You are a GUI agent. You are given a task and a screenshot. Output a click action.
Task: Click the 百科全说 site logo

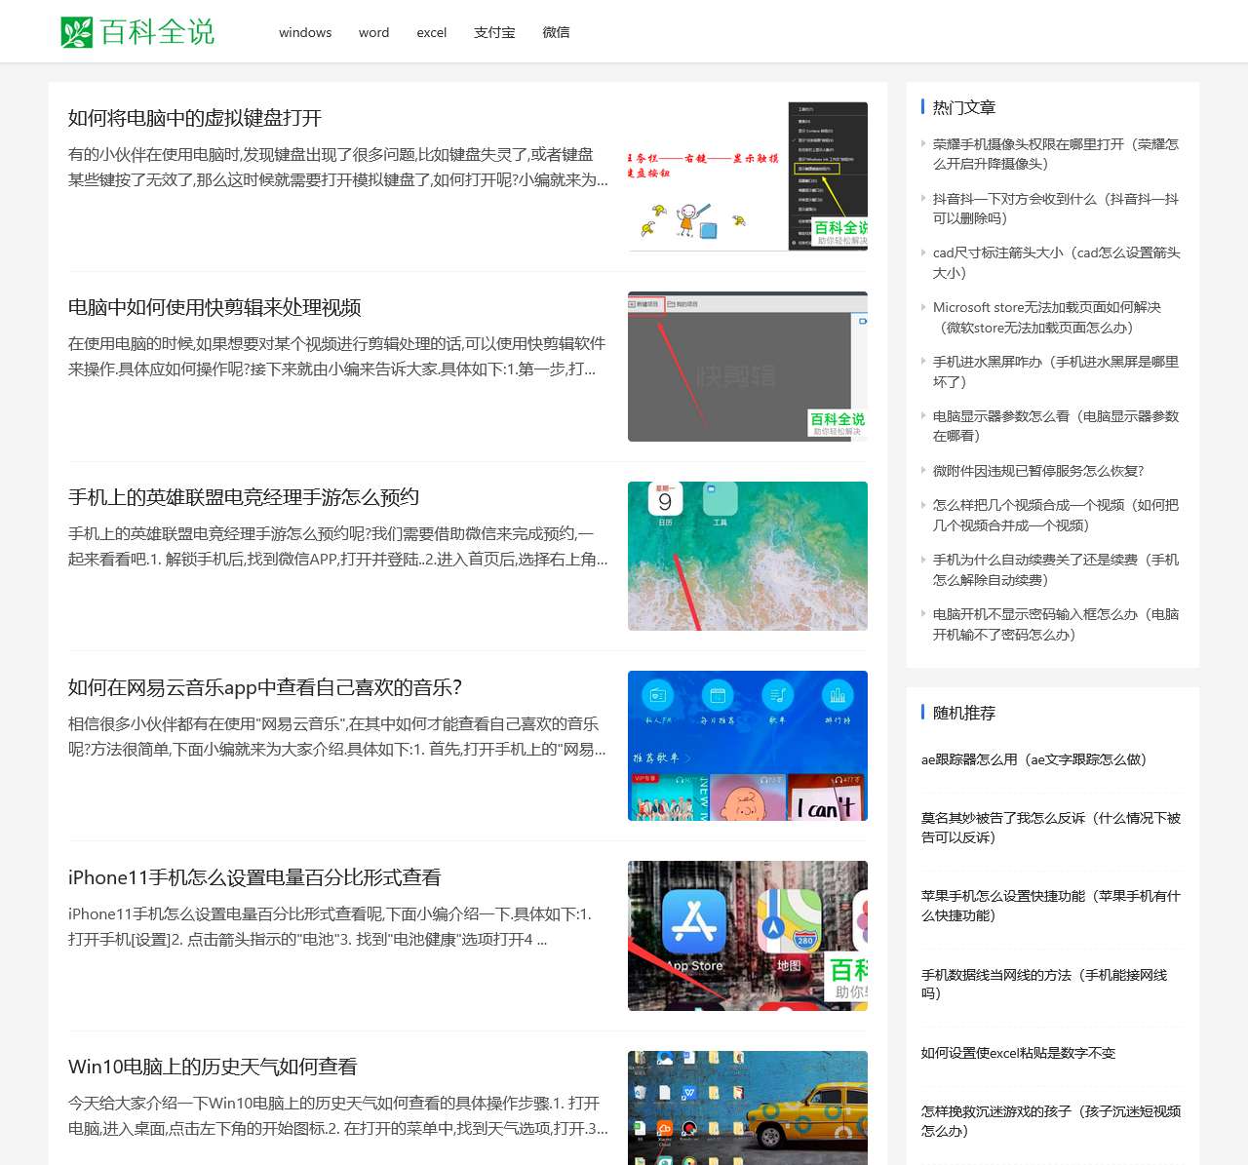click(137, 32)
